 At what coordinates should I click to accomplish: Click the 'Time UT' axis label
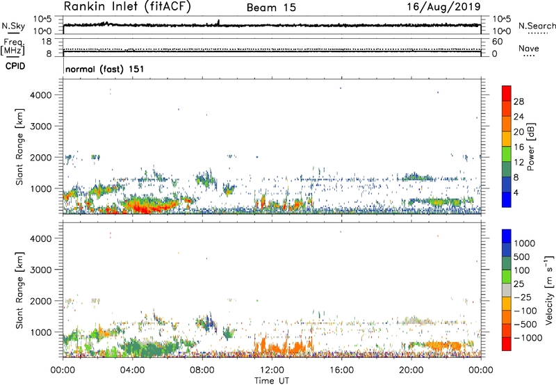(x=272, y=381)
